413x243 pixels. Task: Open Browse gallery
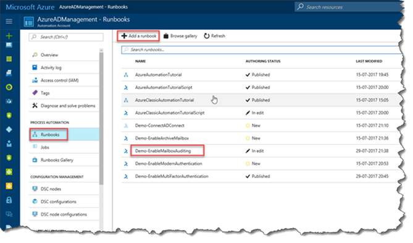pyautogui.click(x=180, y=36)
